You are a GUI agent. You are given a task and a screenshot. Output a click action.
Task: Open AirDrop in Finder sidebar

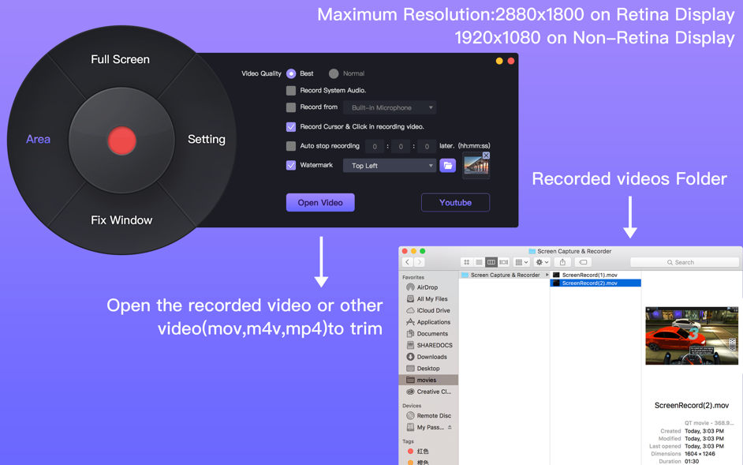[429, 287]
